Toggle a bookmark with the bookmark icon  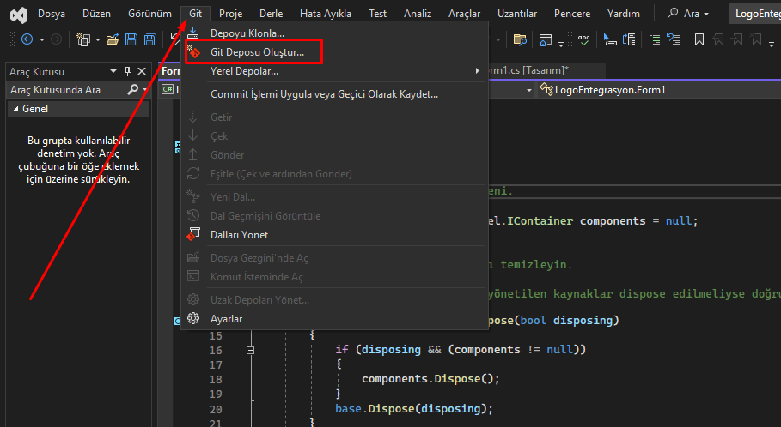699,39
